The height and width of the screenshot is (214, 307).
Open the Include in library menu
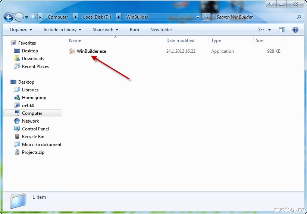pyautogui.click(x=62, y=30)
